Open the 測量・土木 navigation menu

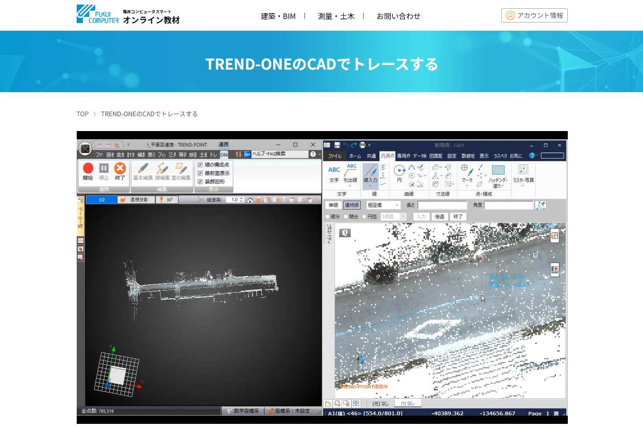pyautogui.click(x=337, y=16)
